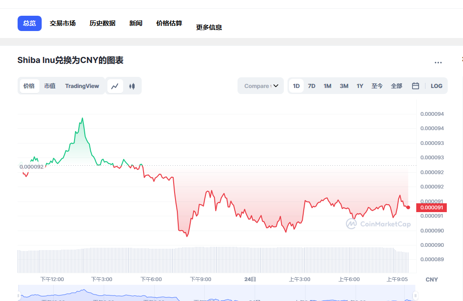
Task: Open the 历史数据 tab
Action: coord(102,23)
